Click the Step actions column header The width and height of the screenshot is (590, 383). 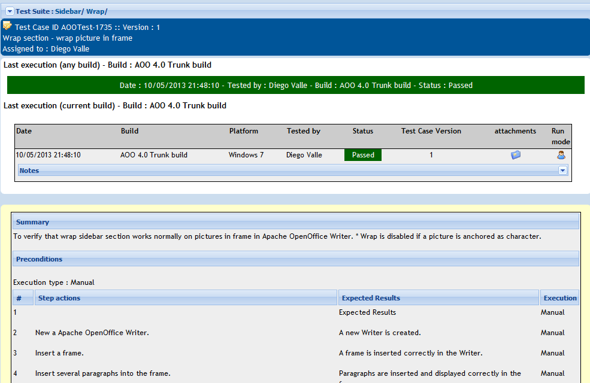pos(186,297)
